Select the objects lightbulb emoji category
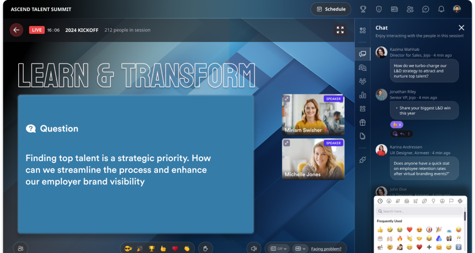Screen dimensions: 475x253 click(x=433, y=201)
